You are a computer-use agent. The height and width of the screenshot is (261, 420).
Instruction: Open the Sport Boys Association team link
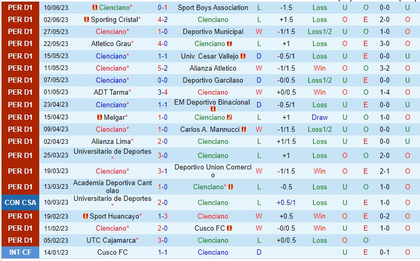[x=213, y=7]
